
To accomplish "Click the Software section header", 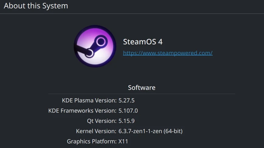I will tap(142, 88).
